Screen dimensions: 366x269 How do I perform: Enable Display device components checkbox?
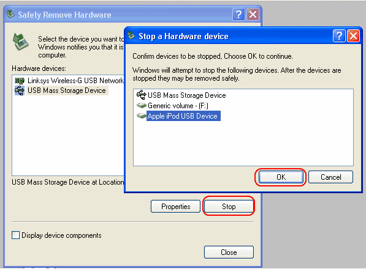click(16, 235)
